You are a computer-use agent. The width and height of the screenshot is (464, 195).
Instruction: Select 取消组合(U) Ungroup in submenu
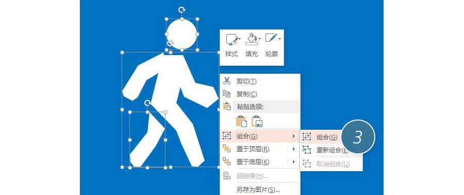pyautogui.click(x=333, y=164)
